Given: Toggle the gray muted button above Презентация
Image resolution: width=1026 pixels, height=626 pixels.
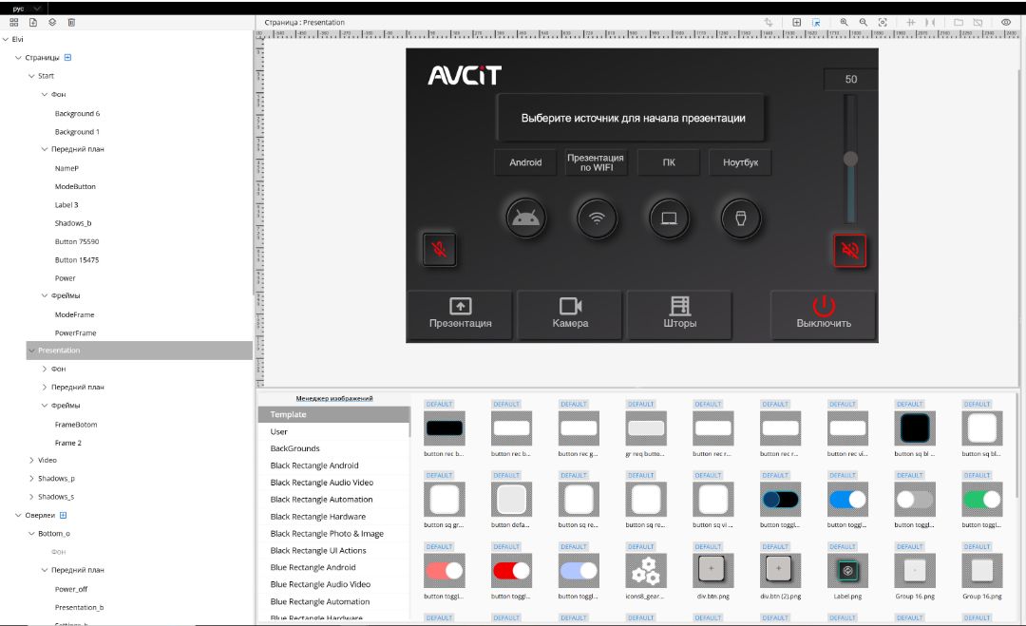Looking at the screenshot, I should point(439,250).
